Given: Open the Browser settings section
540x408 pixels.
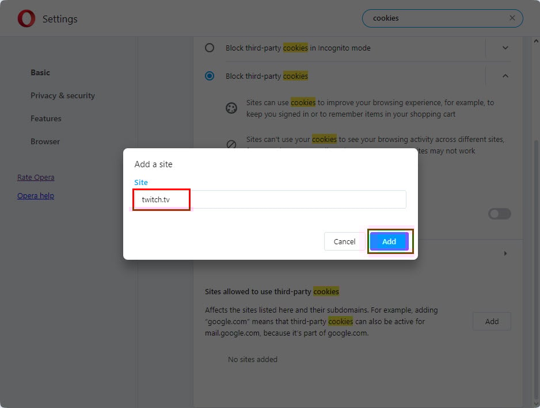Looking at the screenshot, I should coord(45,141).
